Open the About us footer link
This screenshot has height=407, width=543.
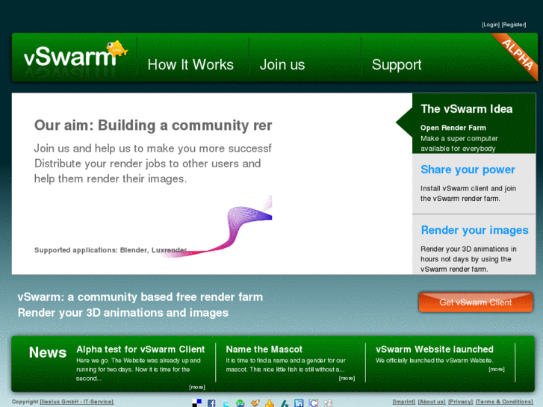[432, 402]
